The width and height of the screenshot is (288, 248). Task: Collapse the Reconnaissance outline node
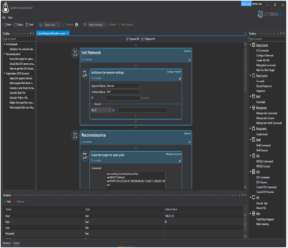point(5,54)
